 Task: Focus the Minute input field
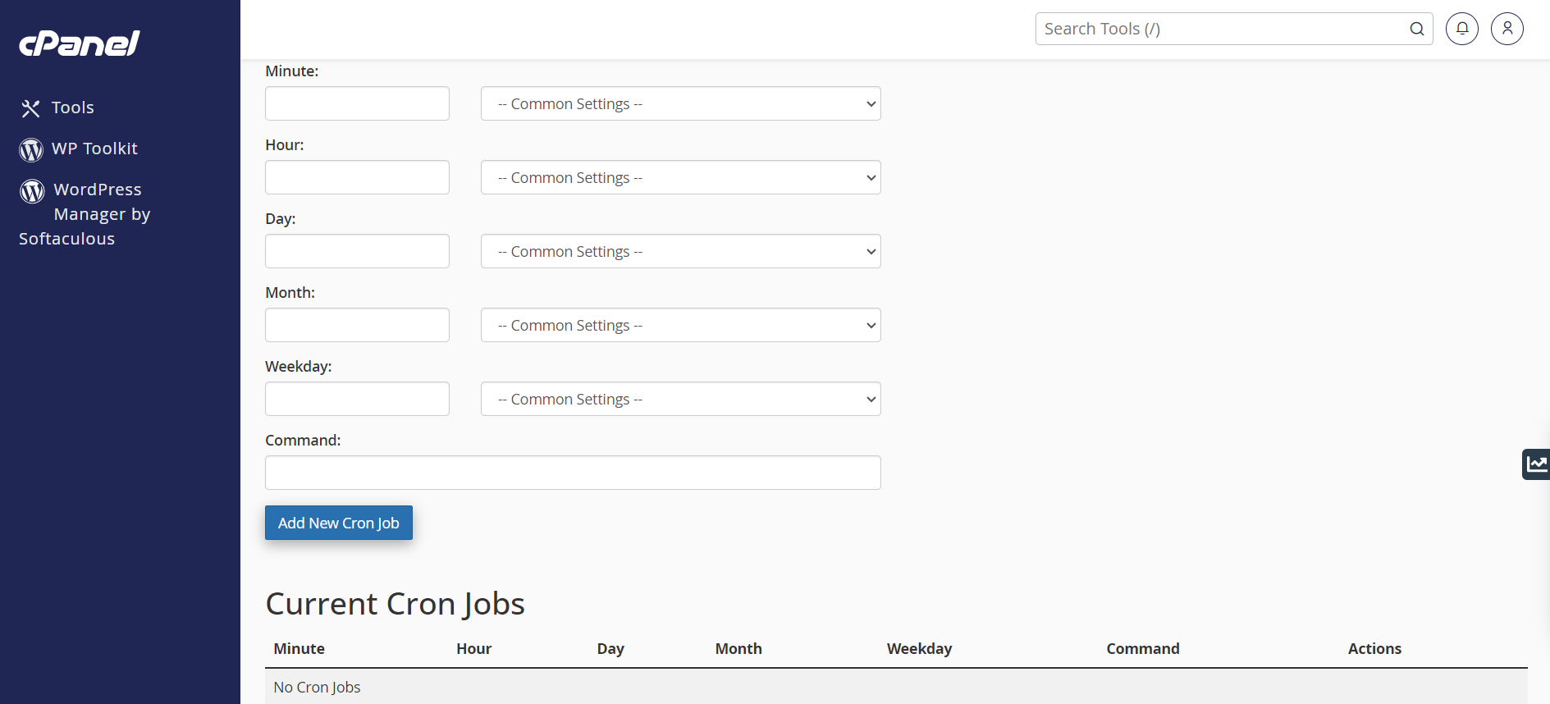pyautogui.click(x=357, y=103)
